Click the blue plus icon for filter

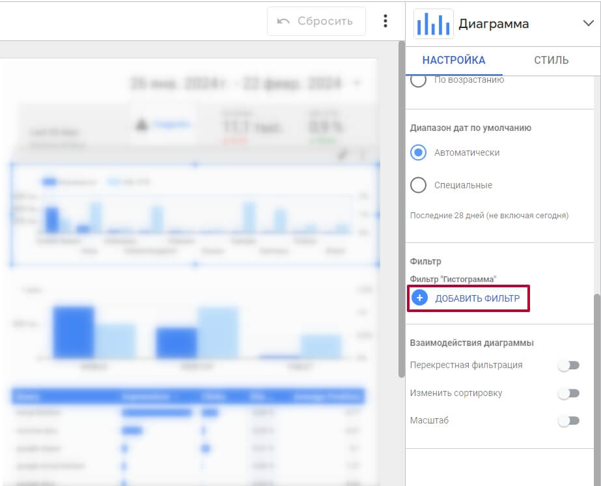(x=420, y=298)
